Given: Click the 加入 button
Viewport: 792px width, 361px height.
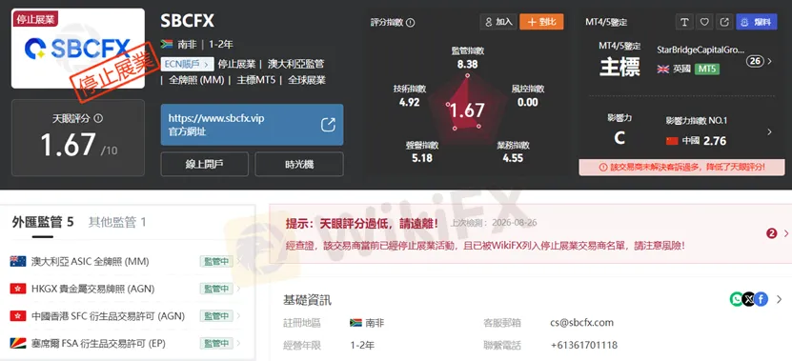Looking at the screenshot, I should coord(498,22).
